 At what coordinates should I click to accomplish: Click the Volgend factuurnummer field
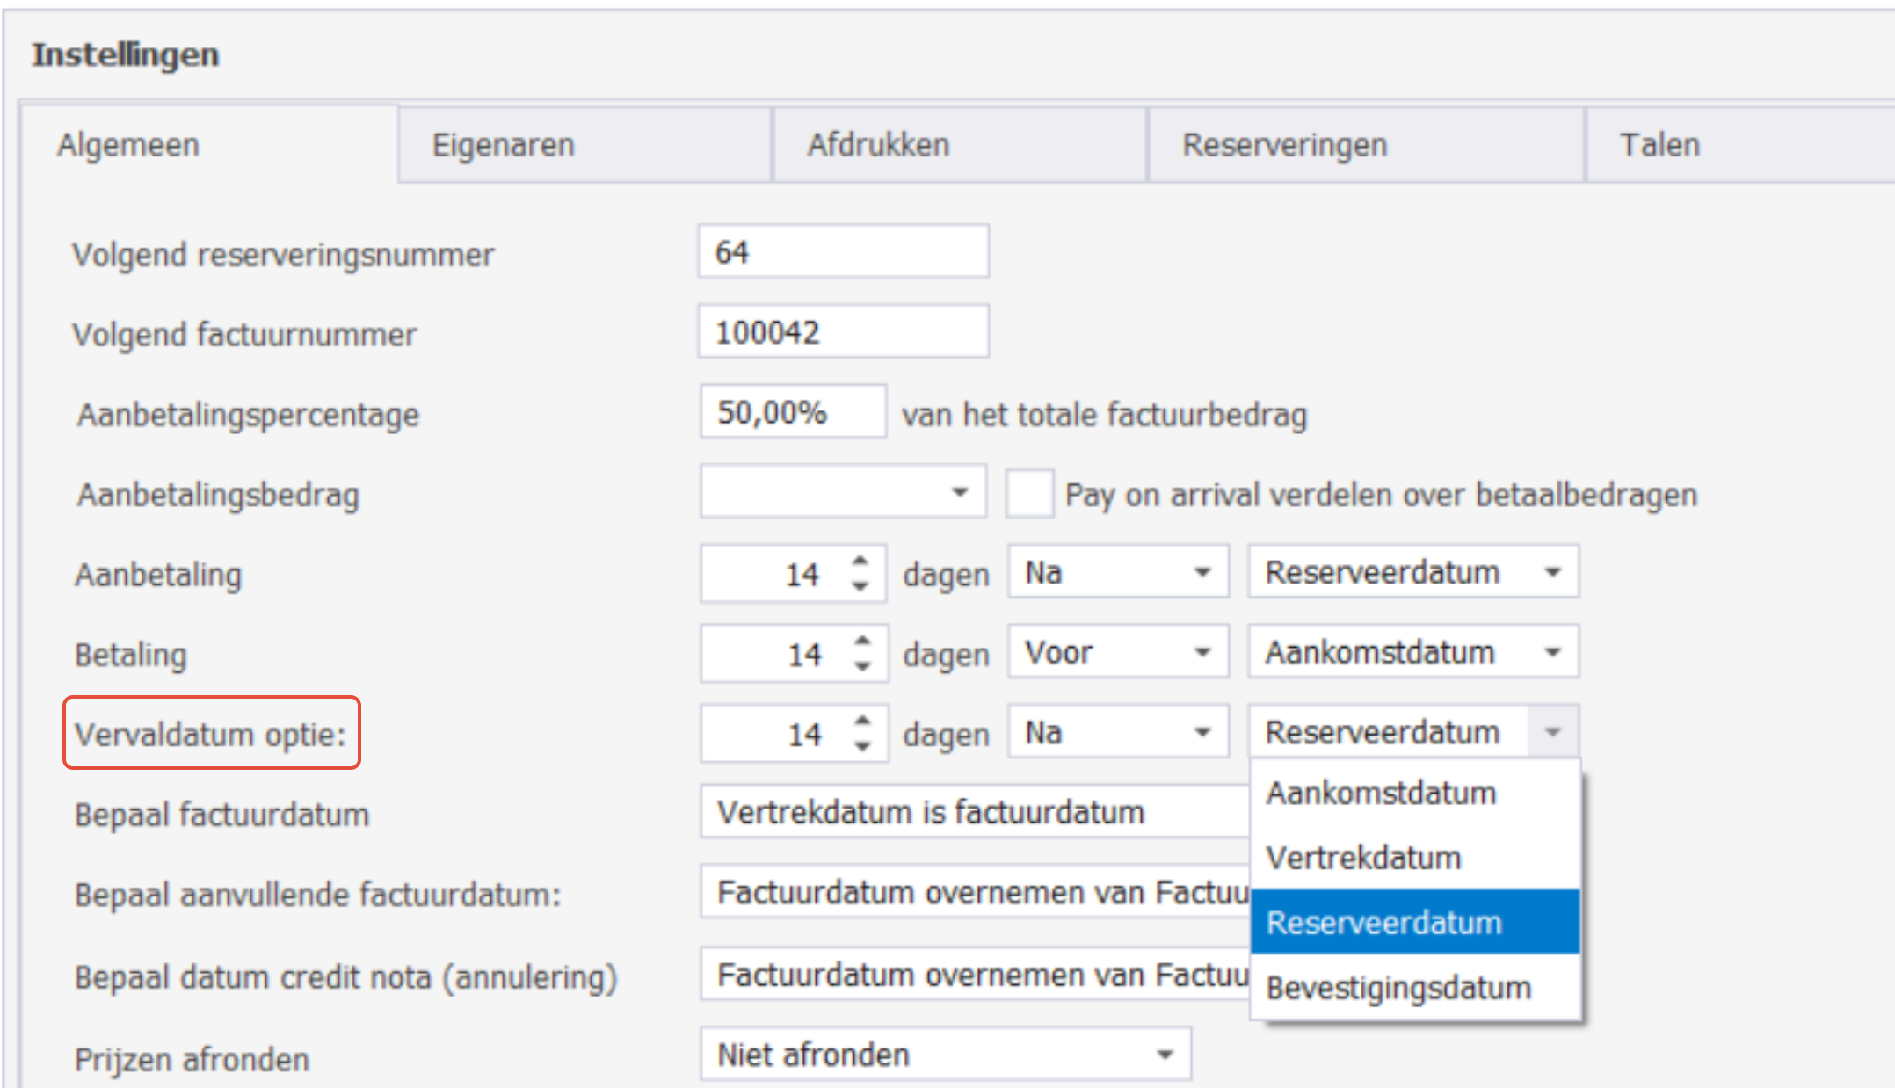842,332
